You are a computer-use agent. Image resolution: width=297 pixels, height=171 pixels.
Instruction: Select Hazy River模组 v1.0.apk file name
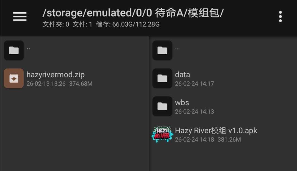[x=216, y=131]
